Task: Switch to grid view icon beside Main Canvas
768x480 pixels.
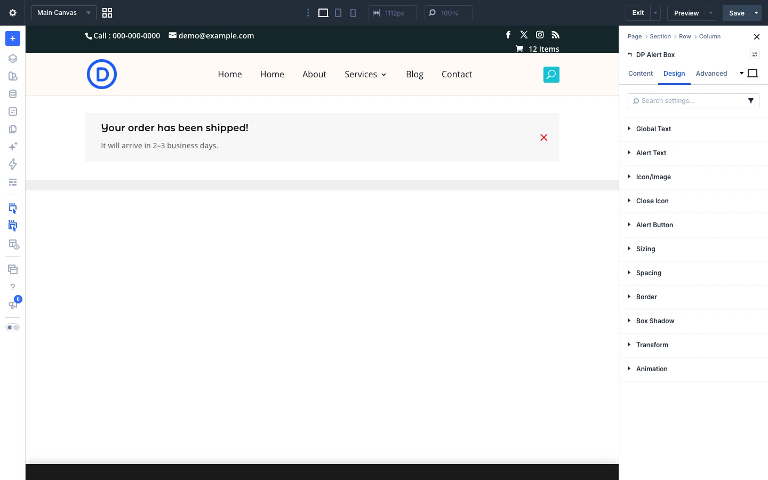Action: click(107, 13)
